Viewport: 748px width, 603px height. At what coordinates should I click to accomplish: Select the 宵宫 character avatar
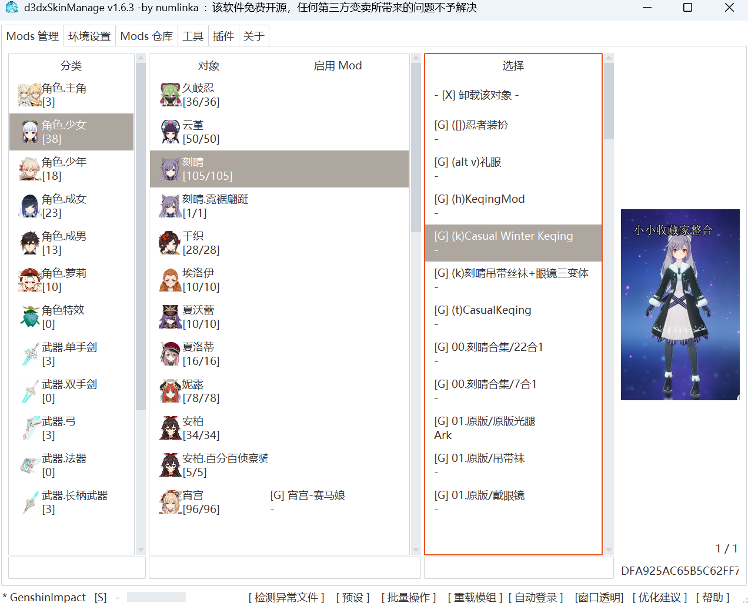(x=170, y=503)
